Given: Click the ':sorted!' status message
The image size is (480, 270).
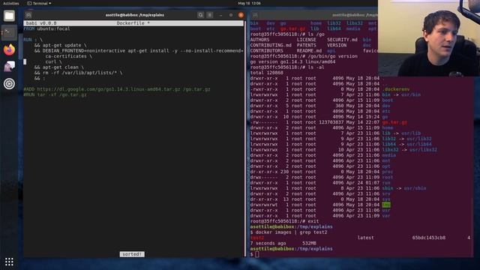Looking at the screenshot, I should 132,254.
